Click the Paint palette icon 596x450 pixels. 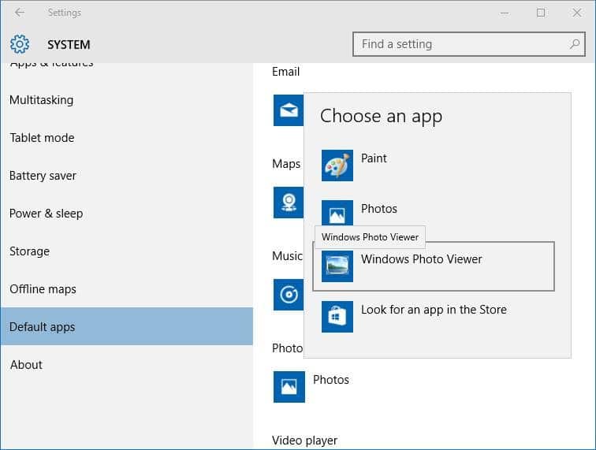click(337, 165)
